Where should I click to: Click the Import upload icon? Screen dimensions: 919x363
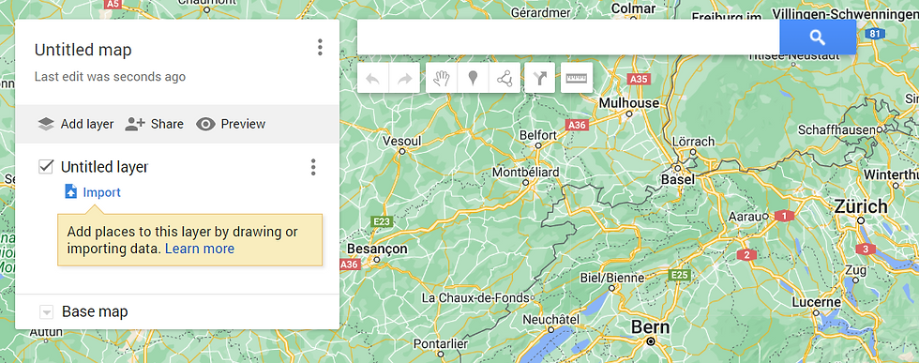[71, 191]
